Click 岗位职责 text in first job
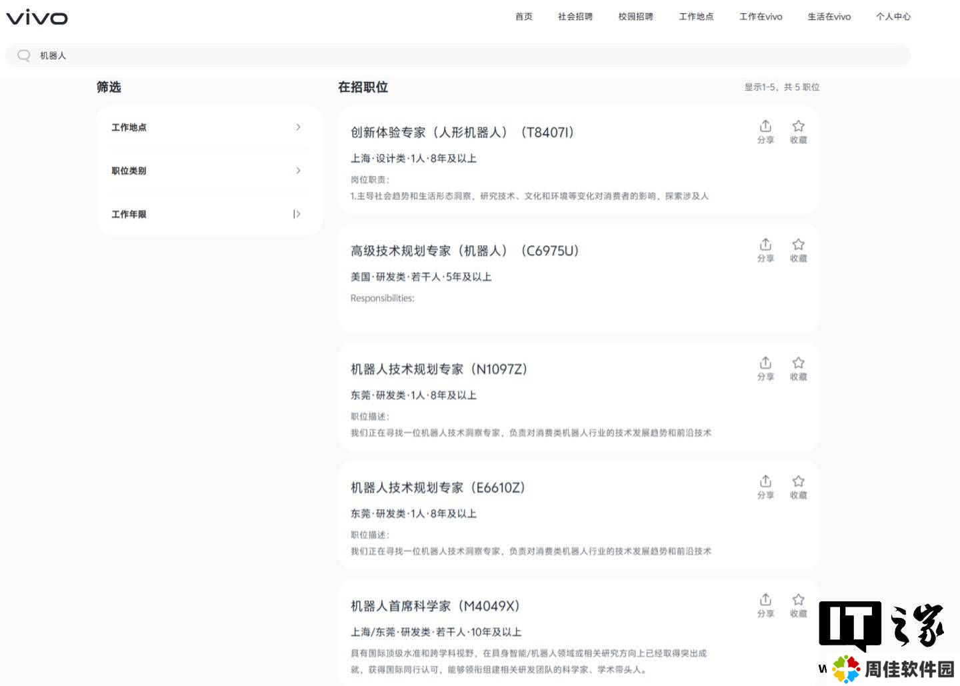960x686 pixels. [370, 180]
